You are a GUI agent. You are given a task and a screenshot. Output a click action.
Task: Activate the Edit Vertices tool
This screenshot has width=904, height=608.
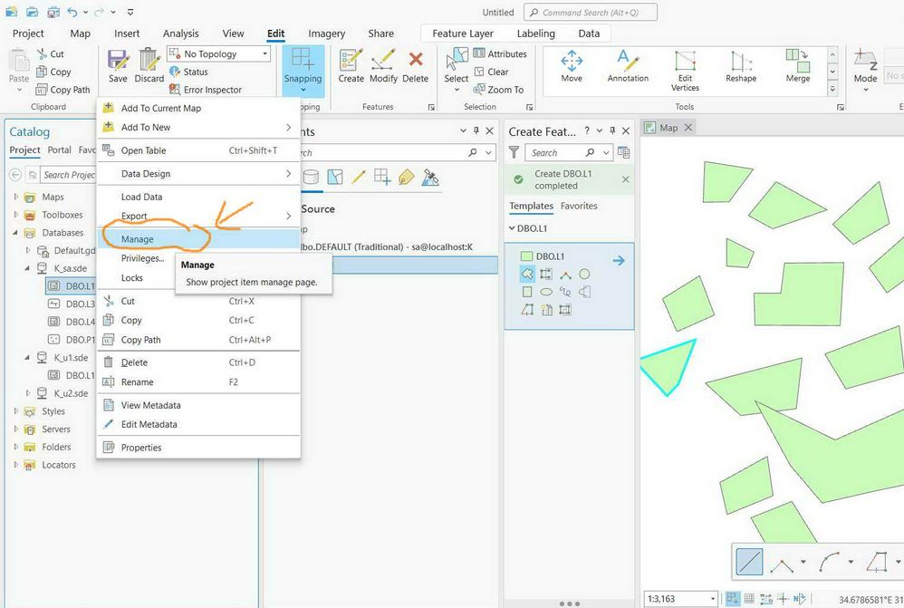point(685,71)
